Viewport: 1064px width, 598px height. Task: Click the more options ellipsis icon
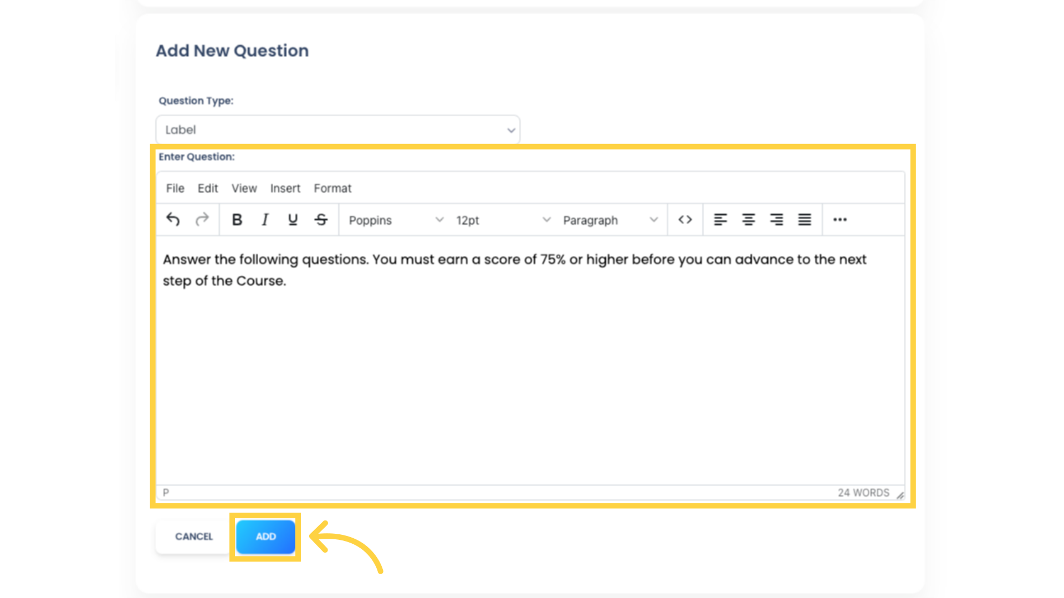[x=840, y=220]
